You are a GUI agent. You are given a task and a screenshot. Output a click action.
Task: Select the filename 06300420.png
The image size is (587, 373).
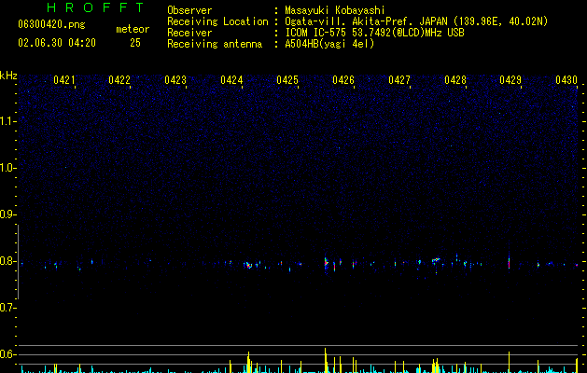pyautogui.click(x=51, y=25)
